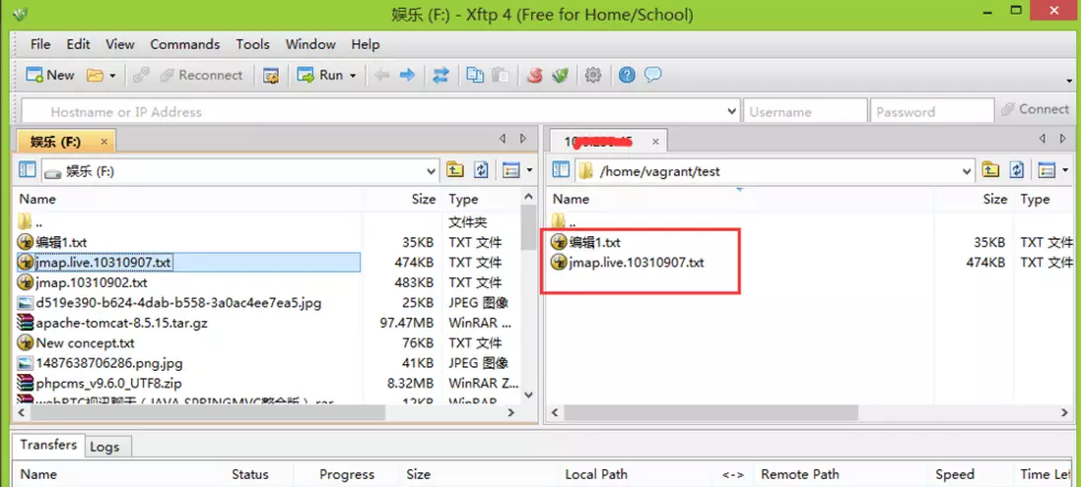Open the session properties toolbar icon
This screenshot has width=1081, height=487.
[272, 75]
